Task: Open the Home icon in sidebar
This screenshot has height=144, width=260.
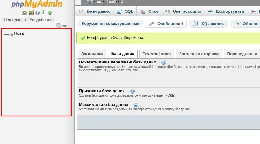Action: pyautogui.click(x=25, y=13)
